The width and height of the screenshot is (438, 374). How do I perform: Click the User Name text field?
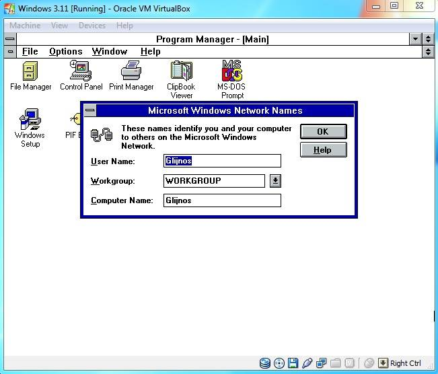pos(222,161)
